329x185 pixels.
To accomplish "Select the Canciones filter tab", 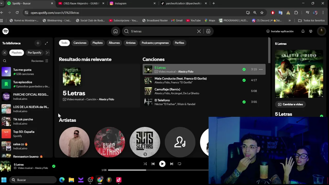I will pos(80,43).
